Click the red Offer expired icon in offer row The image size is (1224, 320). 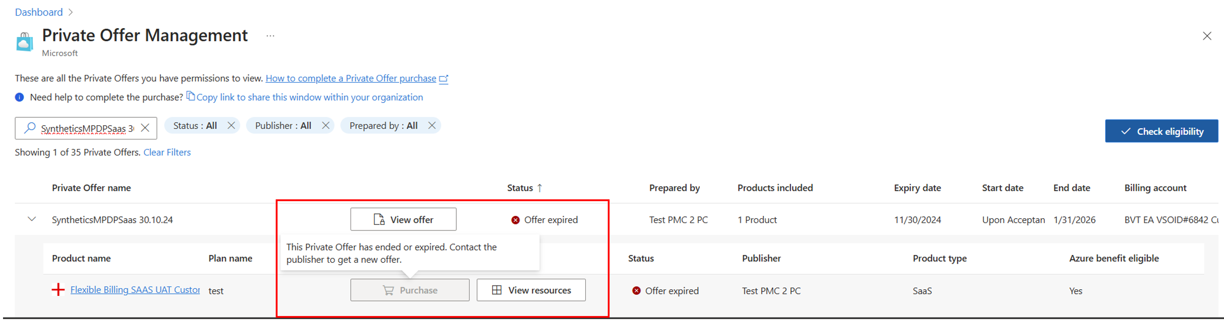coord(515,220)
